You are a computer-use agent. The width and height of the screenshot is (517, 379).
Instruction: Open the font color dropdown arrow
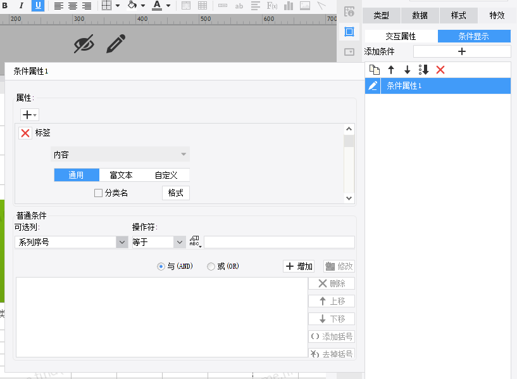(168, 6)
